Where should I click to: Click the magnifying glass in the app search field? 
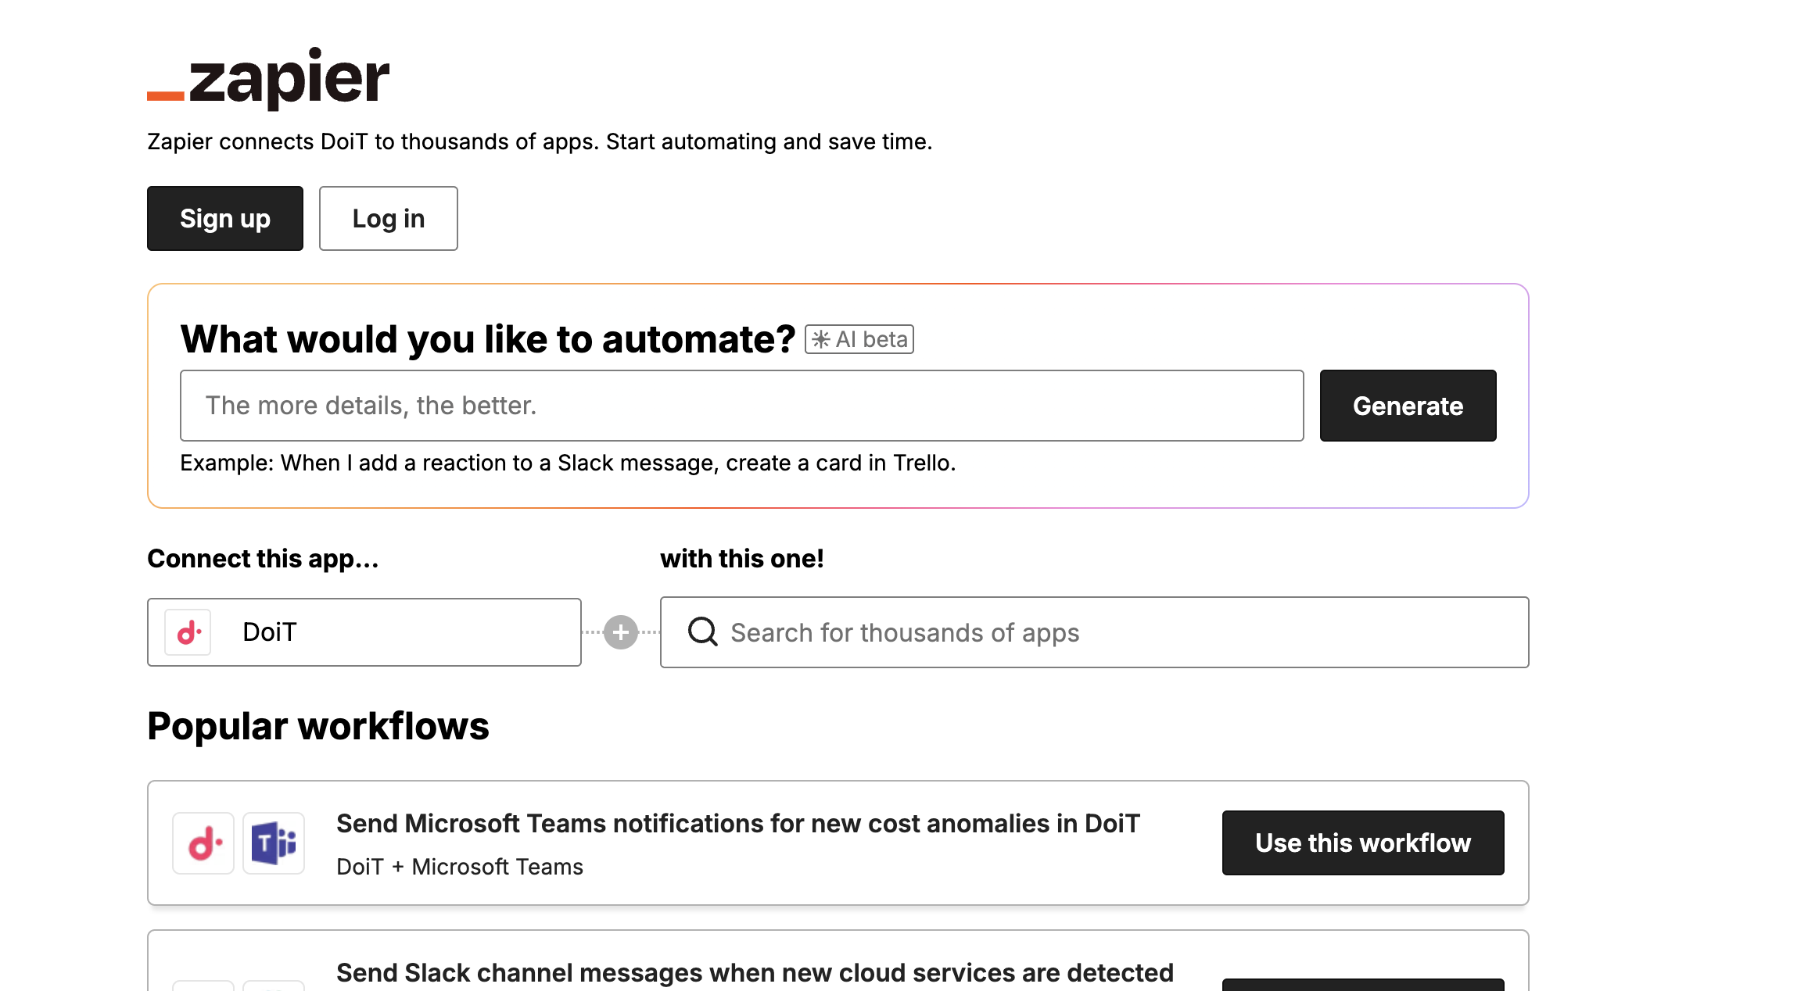[x=701, y=631]
